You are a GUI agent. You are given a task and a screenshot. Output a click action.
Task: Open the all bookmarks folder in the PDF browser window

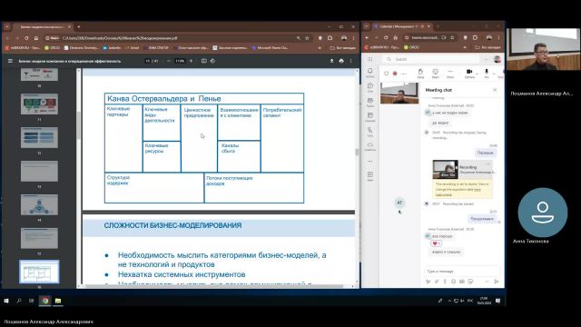343,48
